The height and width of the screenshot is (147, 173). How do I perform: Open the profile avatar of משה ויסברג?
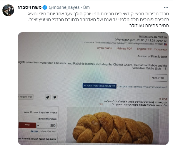[x=8, y=10]
